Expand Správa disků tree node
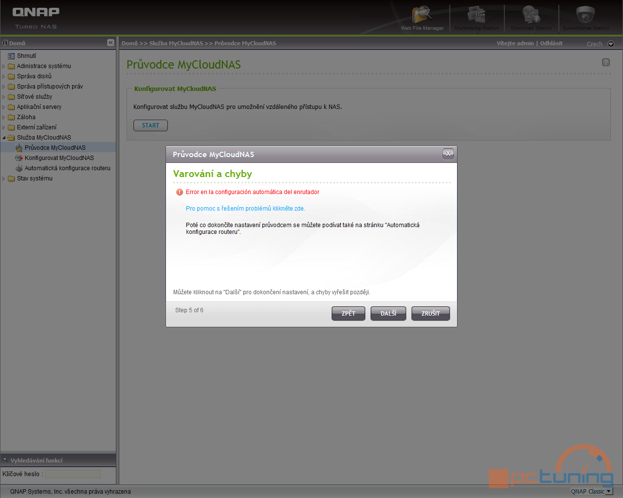The width and height of the screenshot is (623, 498). point(4,76)
